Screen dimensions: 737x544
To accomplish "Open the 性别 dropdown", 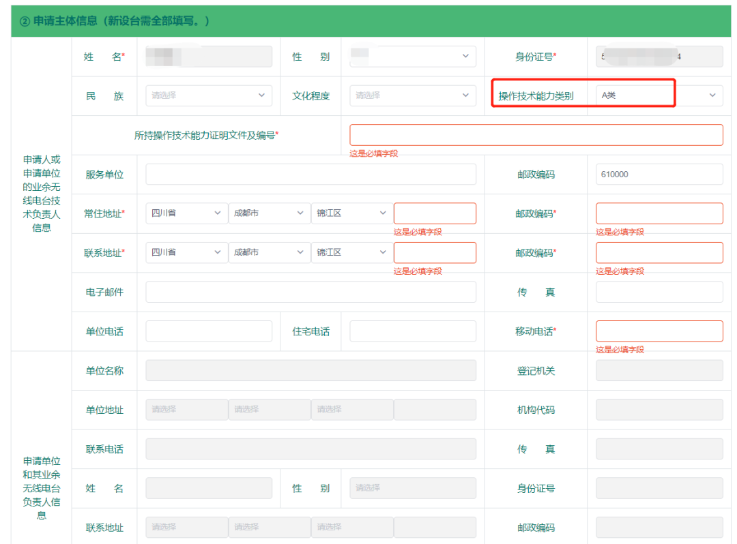I will coord(413,57).
